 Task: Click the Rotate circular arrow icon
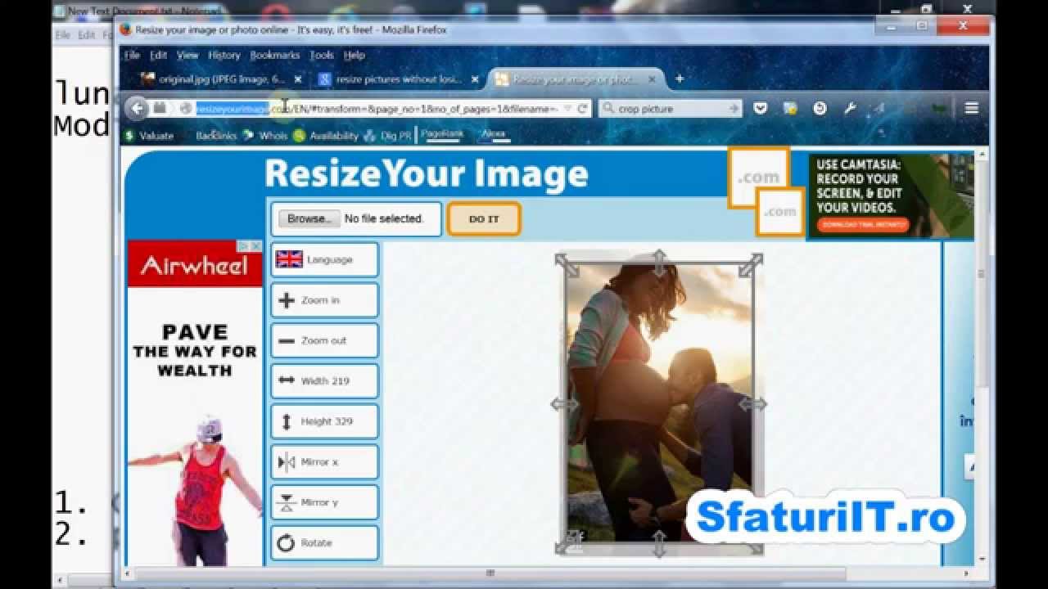[x=286, y=543]
